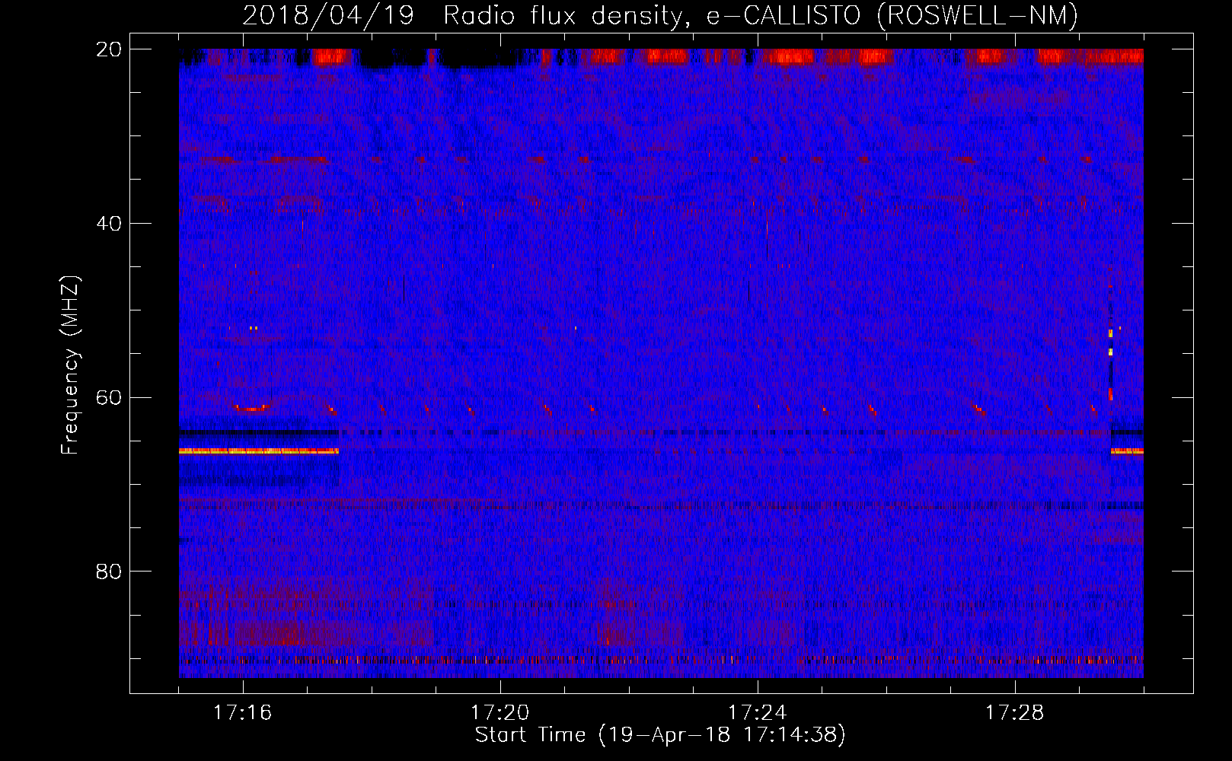Click the 17:24 time tick label

pos(758,712)
